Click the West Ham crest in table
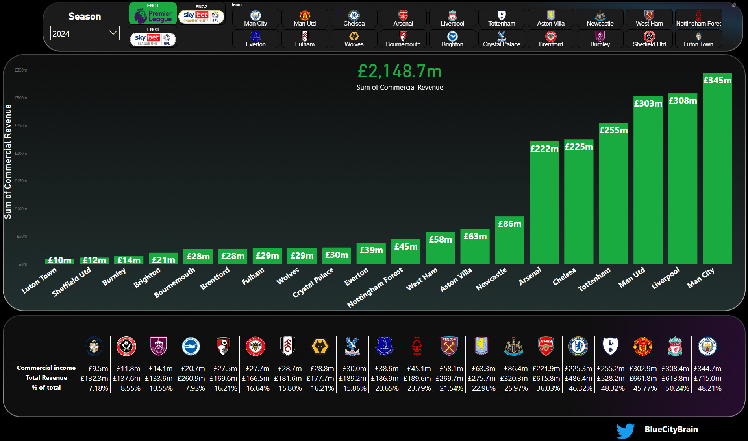The height and width of the screenshot is (441, 748). click(x=449, y=346)
